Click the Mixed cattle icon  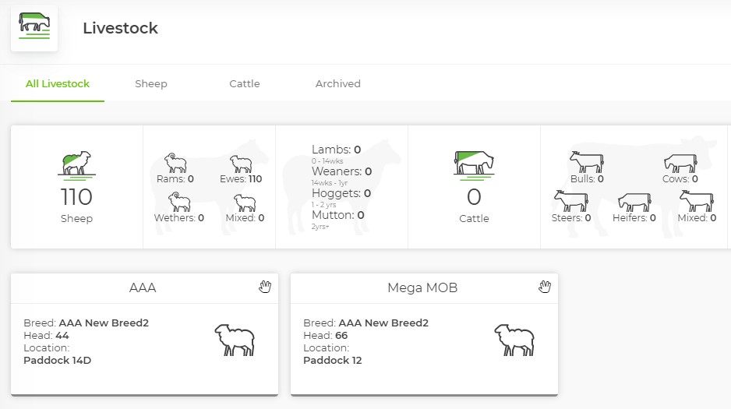point(695,201)
